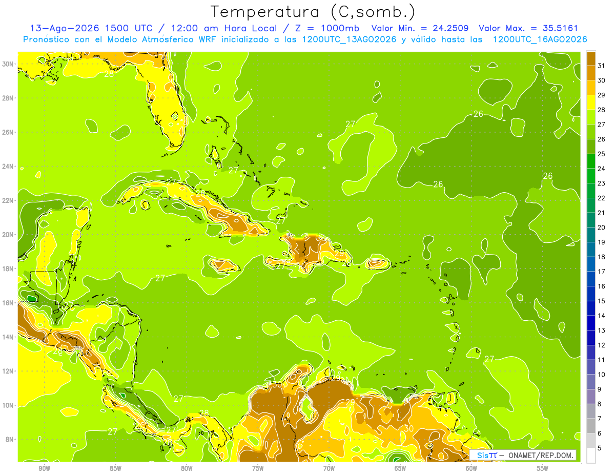Click the 26N latitude axis label
This screenshot has width=615, height=475.
(9, 132)
